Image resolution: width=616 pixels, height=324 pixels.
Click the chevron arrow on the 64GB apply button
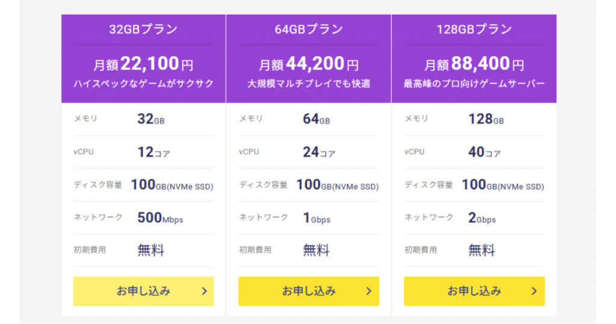pyautogui.click(x=369, y=291)
